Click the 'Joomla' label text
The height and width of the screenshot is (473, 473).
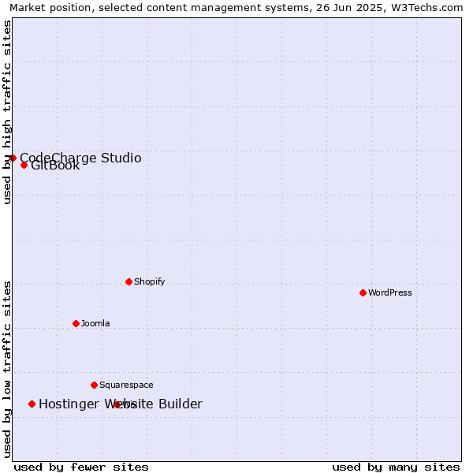95,323
